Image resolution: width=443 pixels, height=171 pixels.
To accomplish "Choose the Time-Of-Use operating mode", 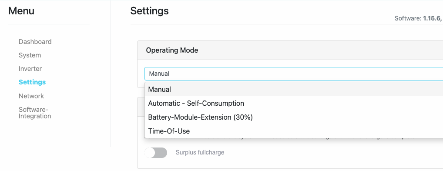I will click(294, 131).
